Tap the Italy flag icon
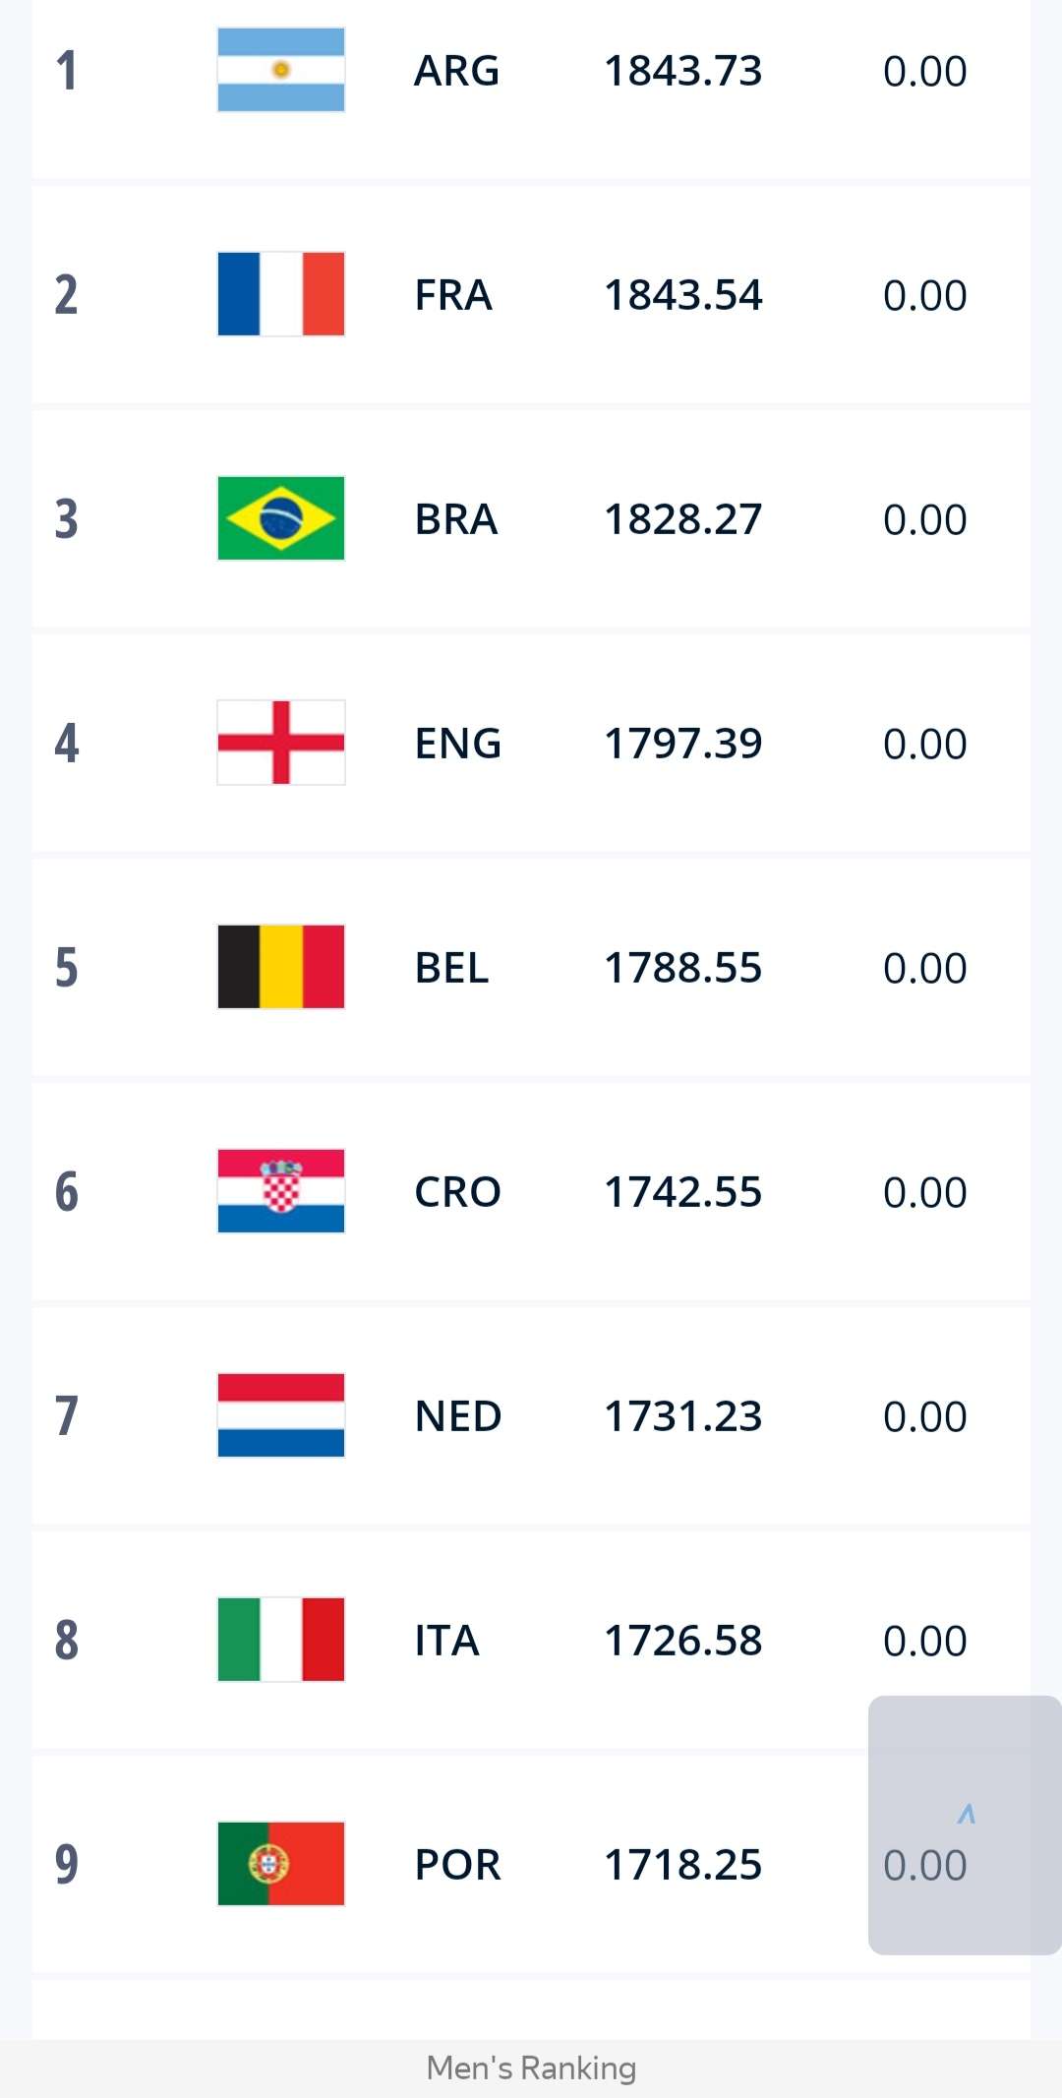 [280, 1640]
